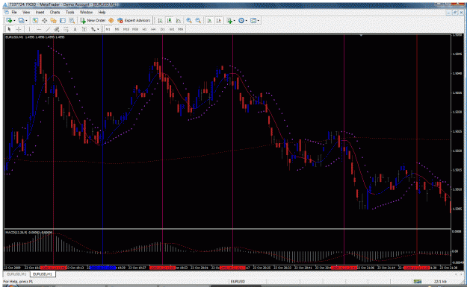Screen dimensions: 467x287
Task: Toggle Chart Shift from right border
Action: (x=219, y=20)
